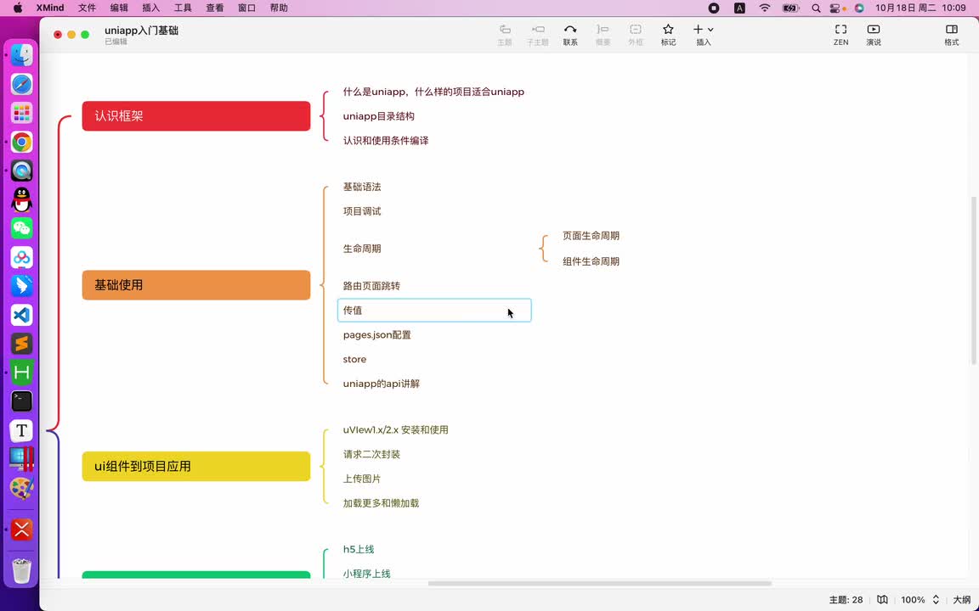This screenshot has width=979, height=611.
Task: Toggle the 格式 format panel
Action: (x=952, y=35)
